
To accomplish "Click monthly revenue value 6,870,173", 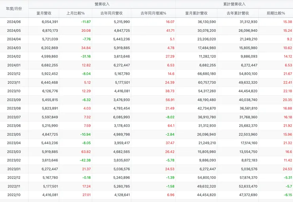I will [x=50, y=31].
